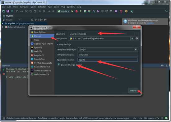
Task: Click Hide icon in Project panel header
Action: pos(45,20)
